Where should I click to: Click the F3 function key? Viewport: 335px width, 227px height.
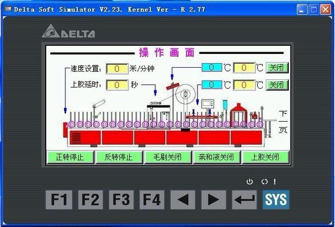click(x=121, y=200)
